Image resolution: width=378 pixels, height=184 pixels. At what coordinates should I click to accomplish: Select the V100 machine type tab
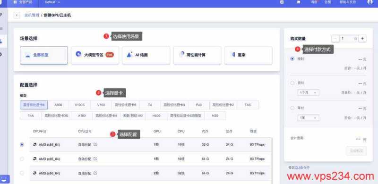(x=101, y=105)
